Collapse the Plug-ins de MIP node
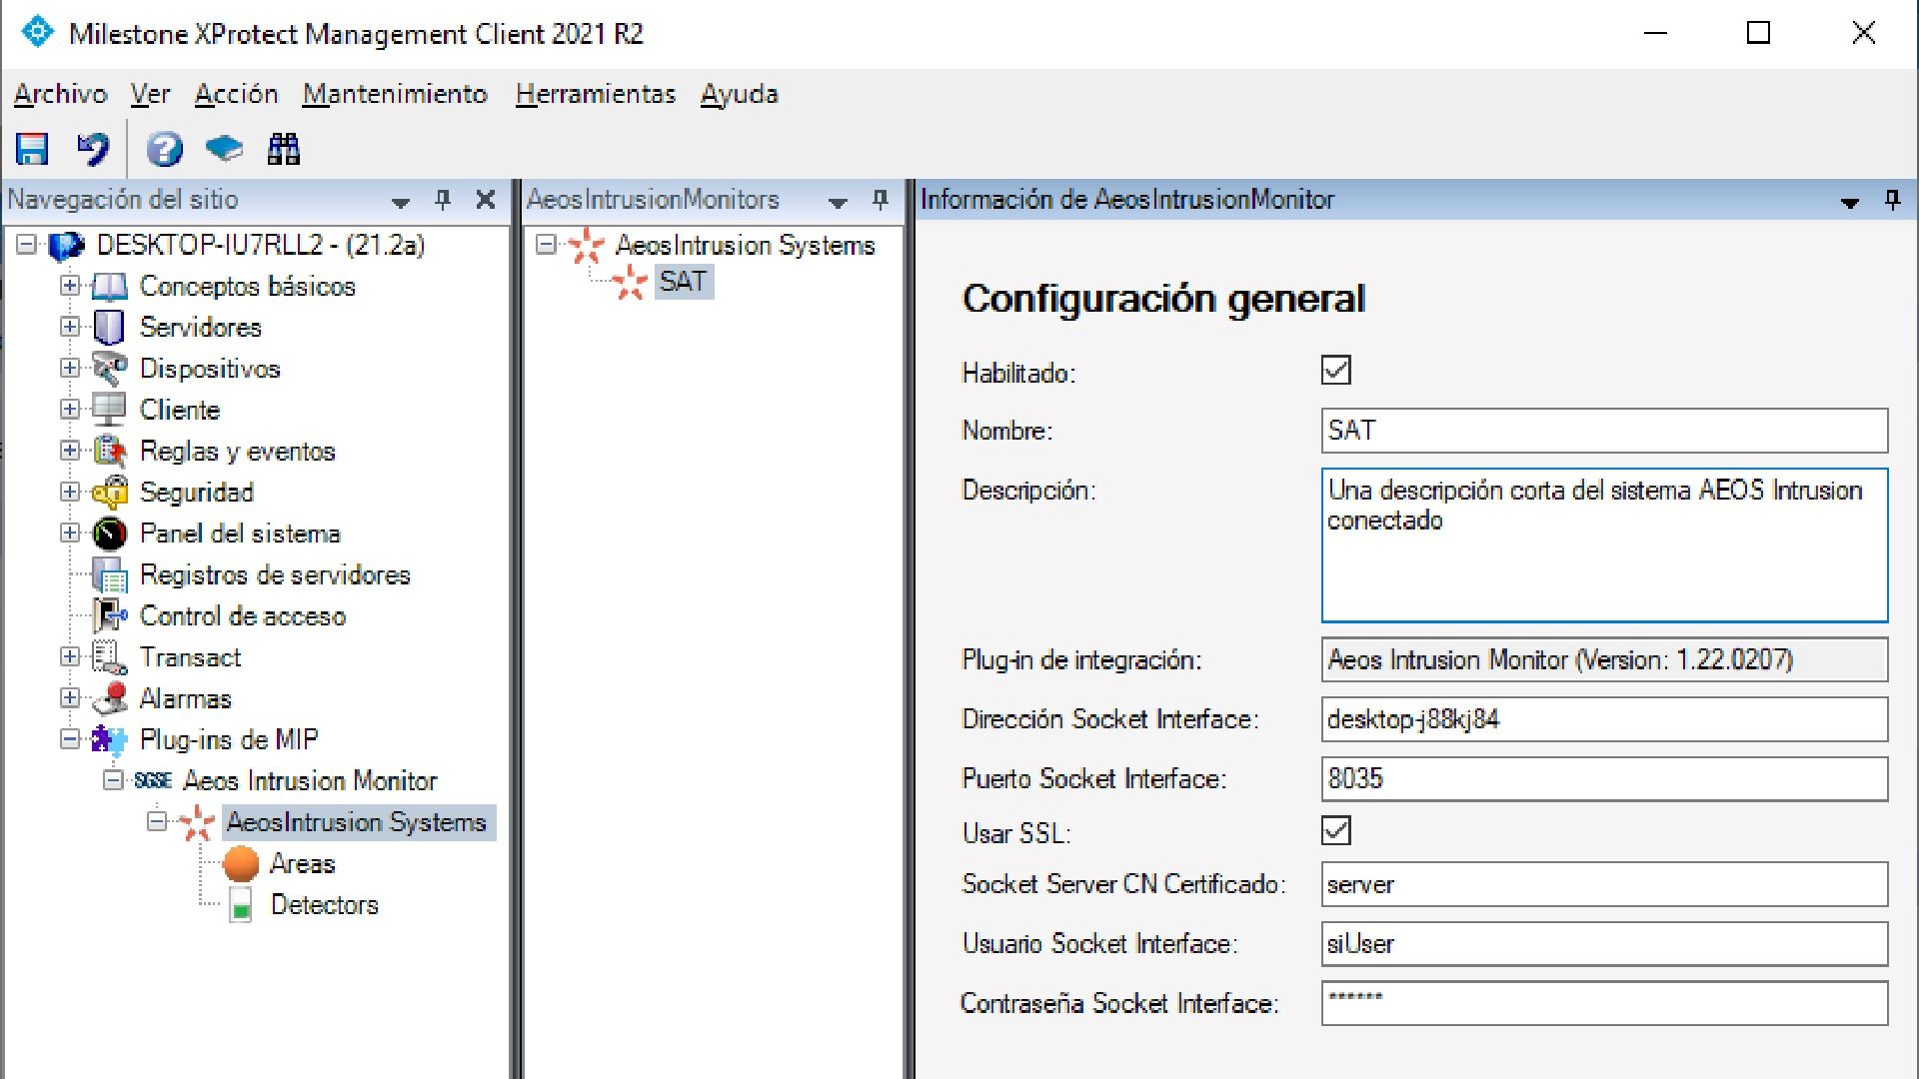The height and width of the screenshot is (1079, 1919). [x=70, y=739]
